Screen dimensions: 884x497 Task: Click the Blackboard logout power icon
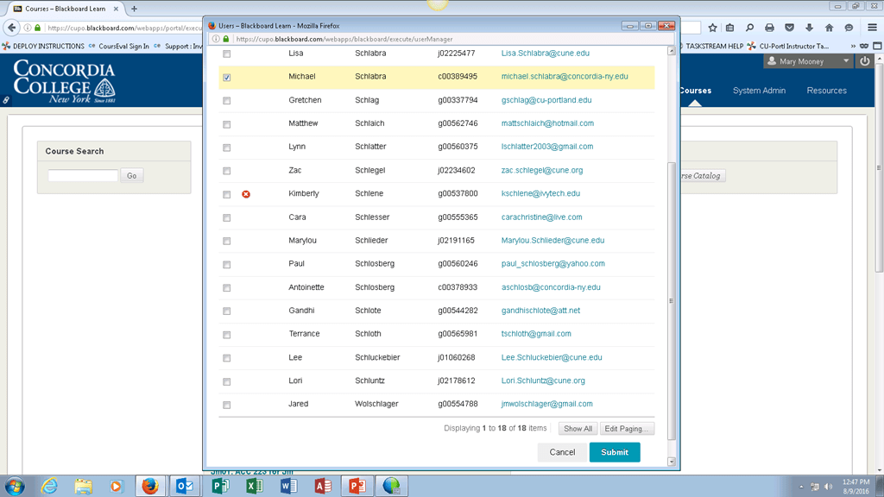pyautogui.click(x=865, y=61)
